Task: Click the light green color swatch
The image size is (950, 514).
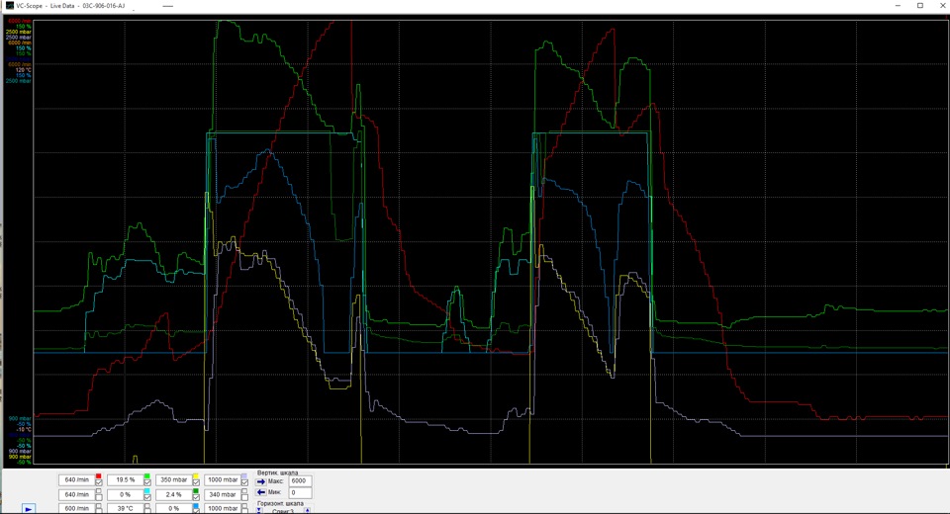Action: [x=147, y=475]
